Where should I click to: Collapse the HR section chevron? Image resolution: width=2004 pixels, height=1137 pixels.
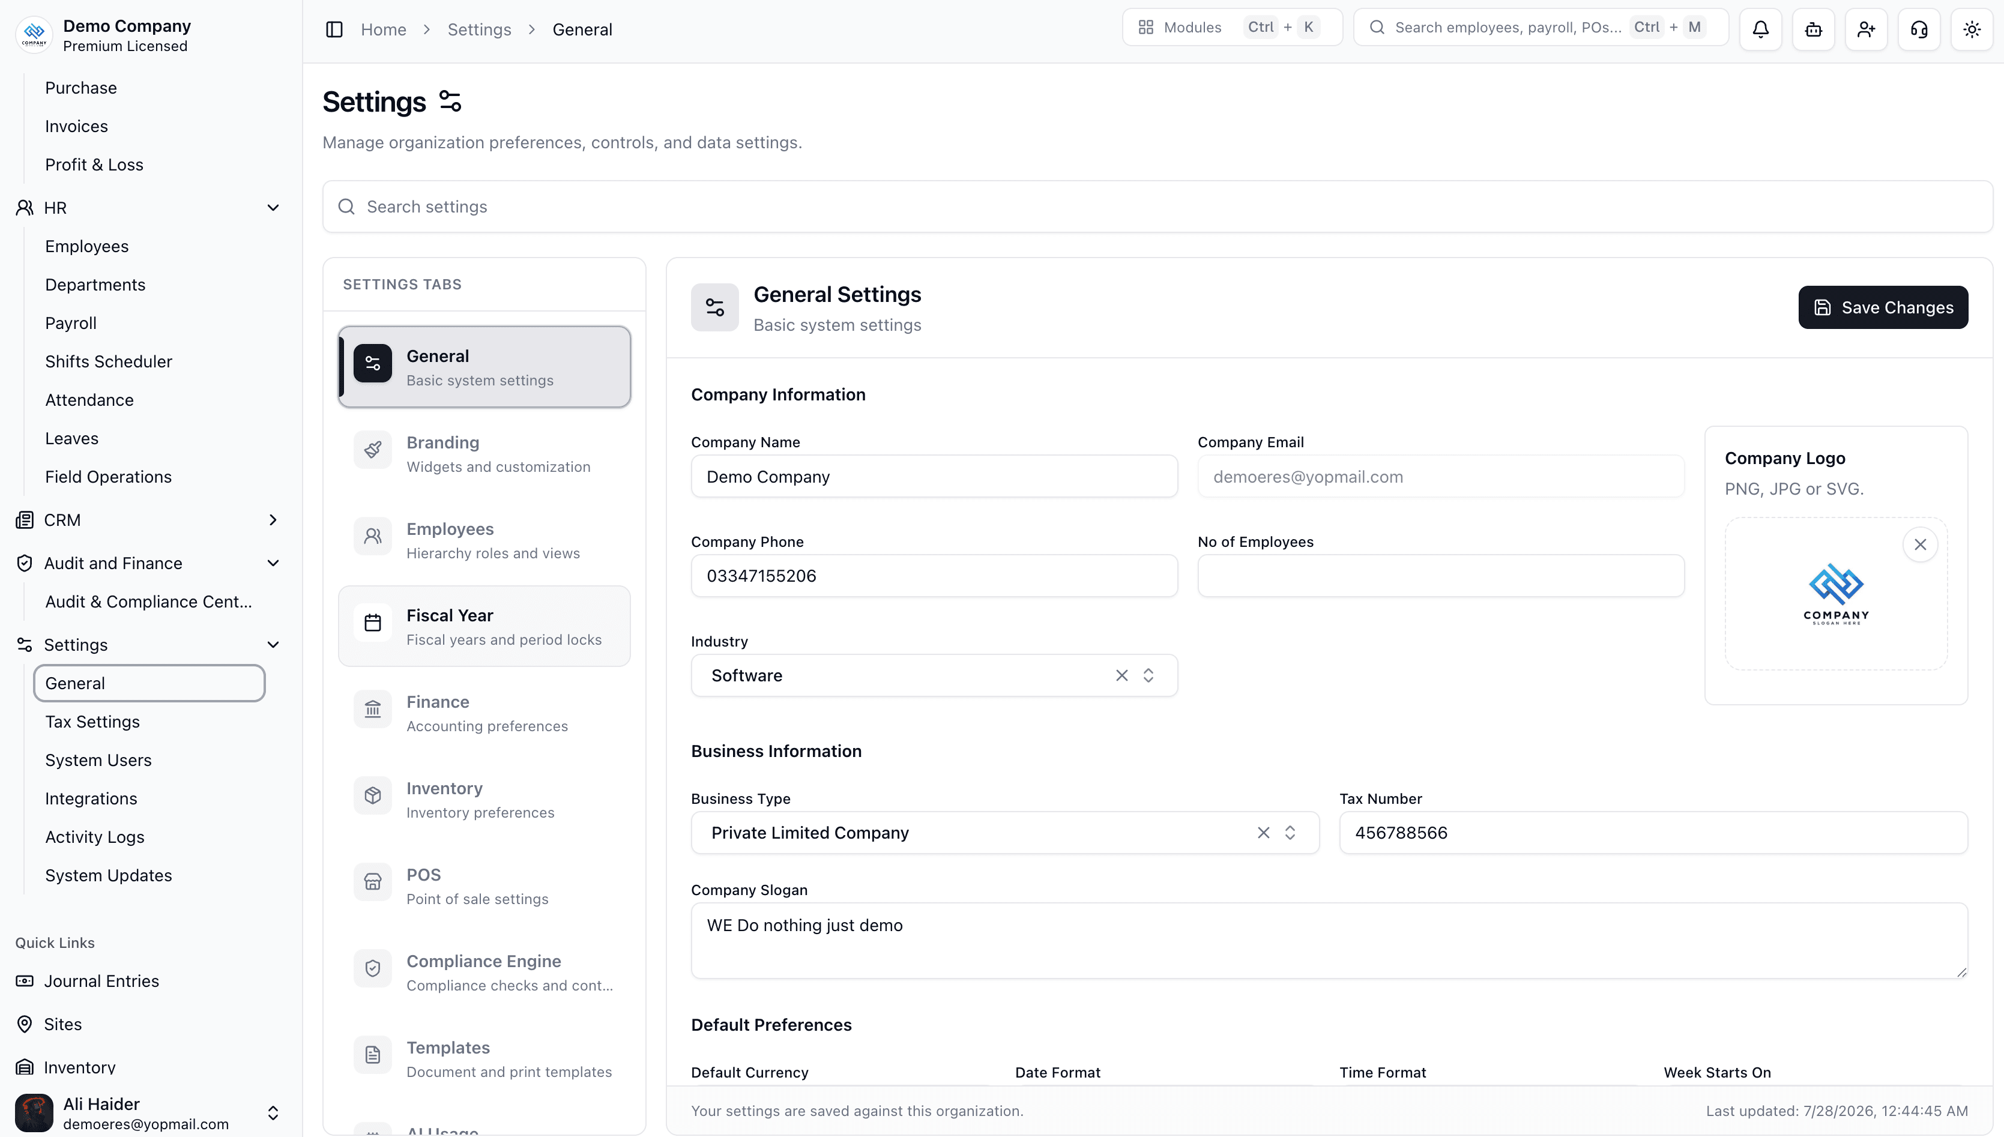click(x=273, y=208)
